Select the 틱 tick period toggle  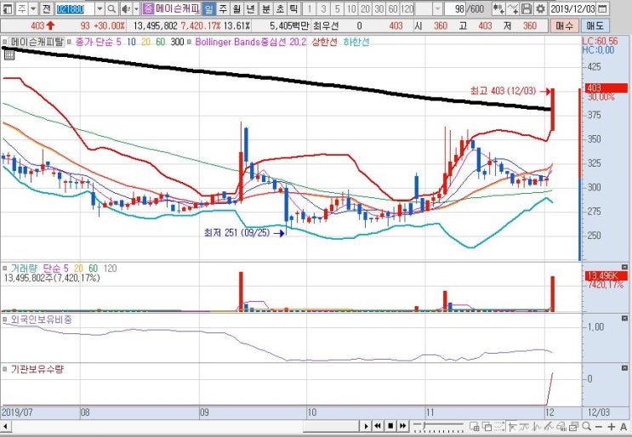pyautogui.click(x=293, y=9)
